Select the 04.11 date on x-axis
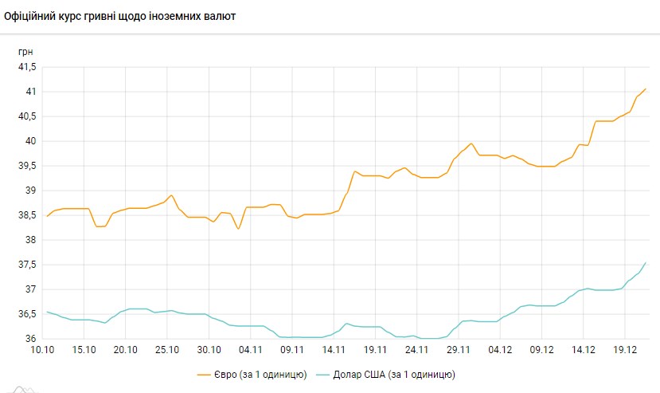 pyautogui.click(x=251, y=349)
